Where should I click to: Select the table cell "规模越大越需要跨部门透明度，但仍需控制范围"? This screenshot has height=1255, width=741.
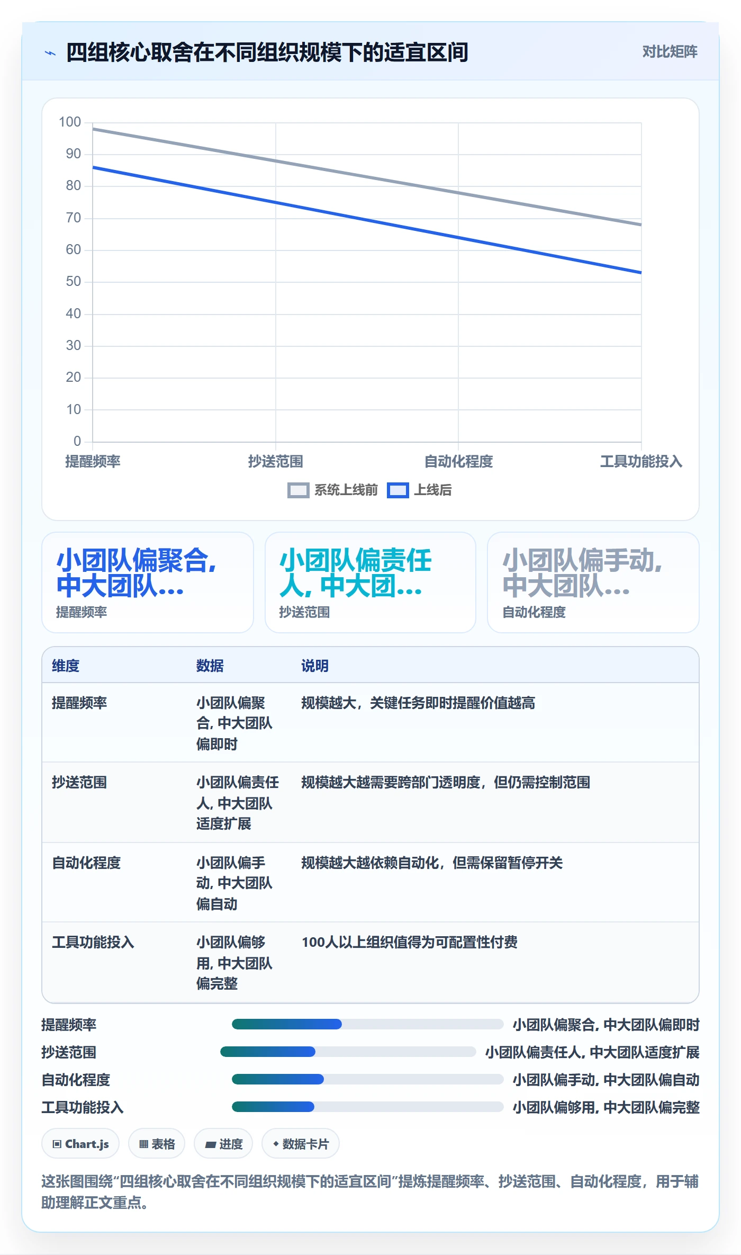[x=446, y=783]
